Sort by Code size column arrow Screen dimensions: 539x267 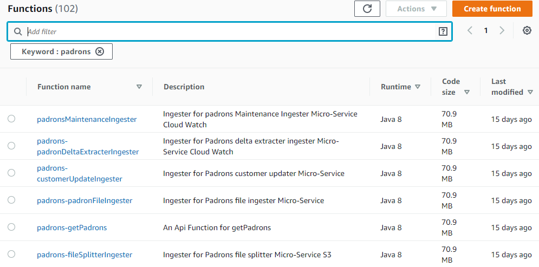(x=466, y=92)
